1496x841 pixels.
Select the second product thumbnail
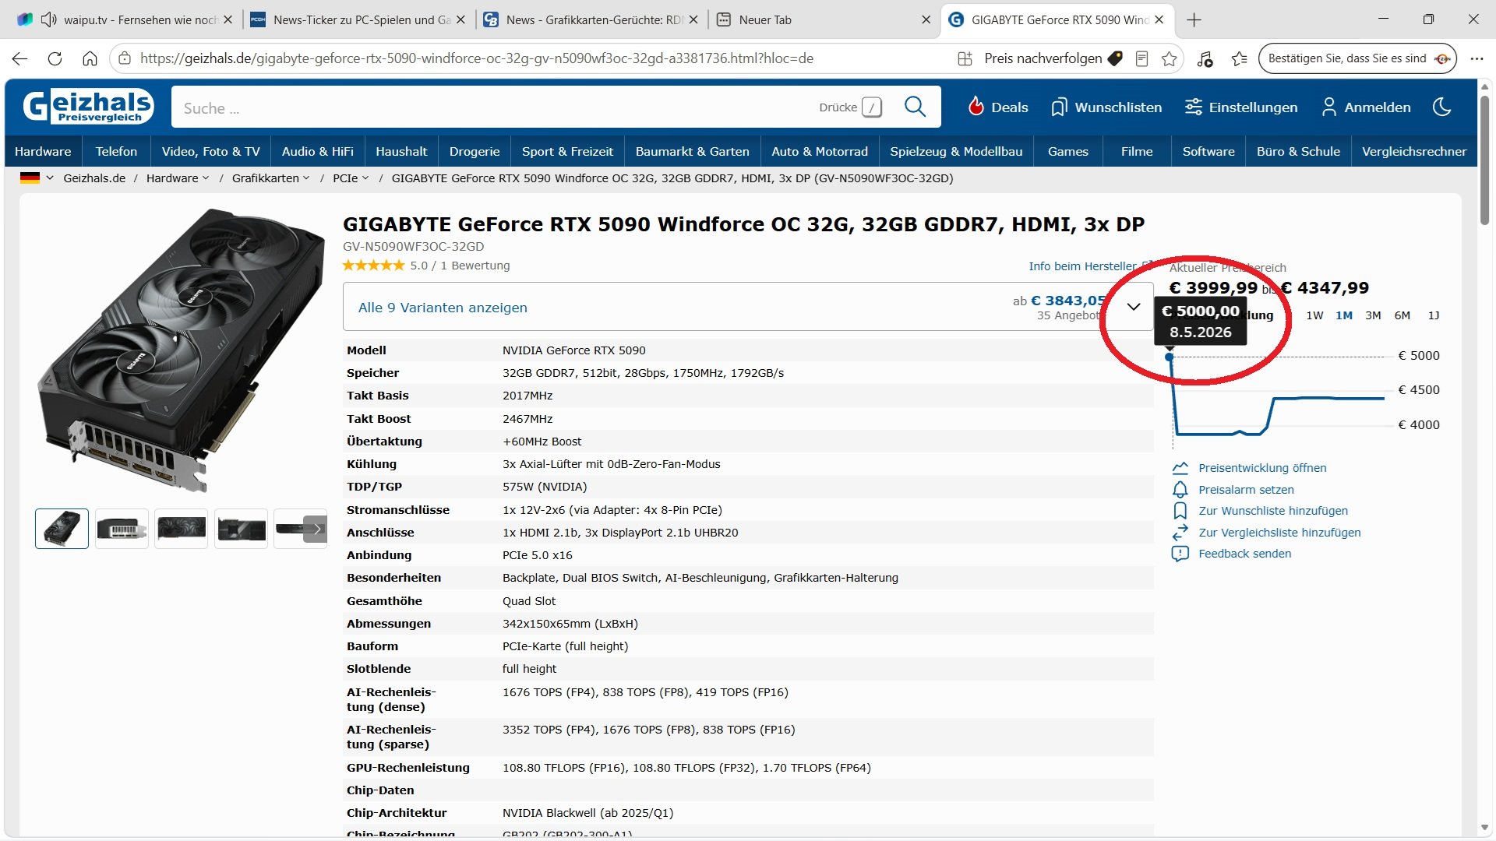coord(122,529)
